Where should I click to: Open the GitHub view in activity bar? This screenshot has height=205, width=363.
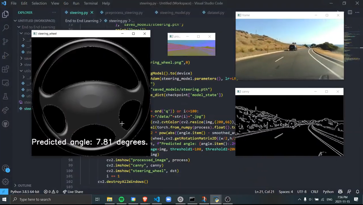(x=5, y=124)
